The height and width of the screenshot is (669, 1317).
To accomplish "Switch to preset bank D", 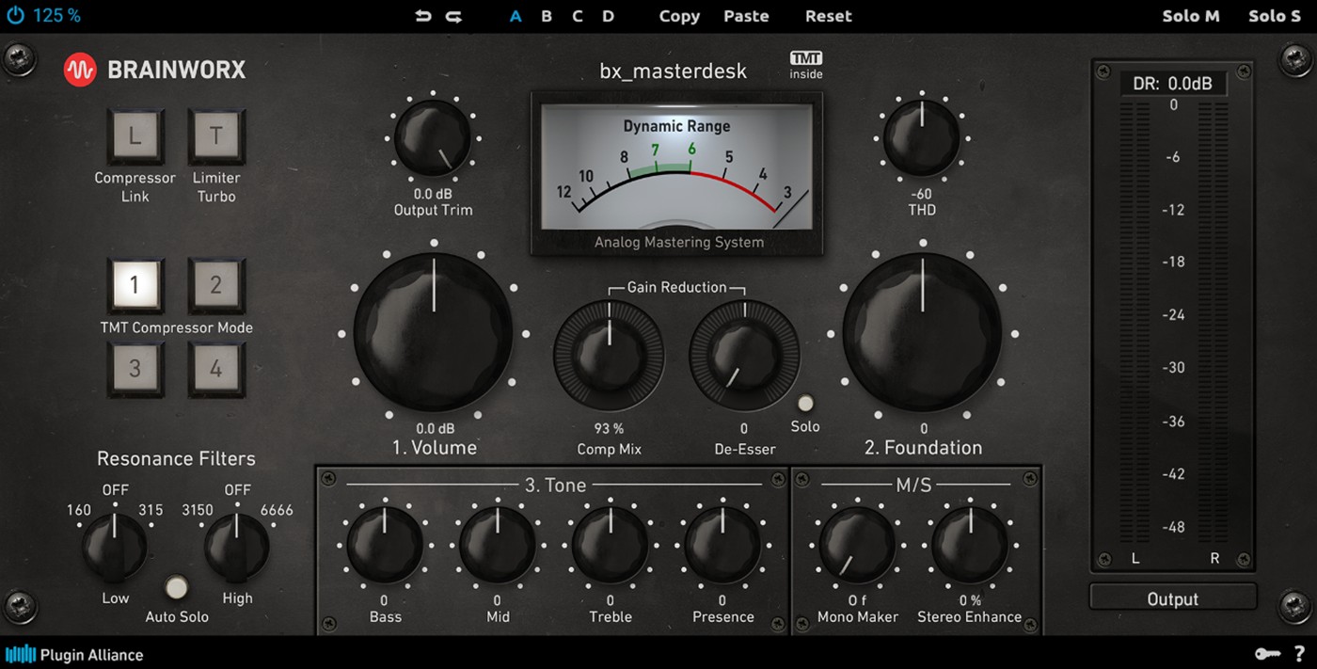I will pyautogui.click(x=609, y=16).
